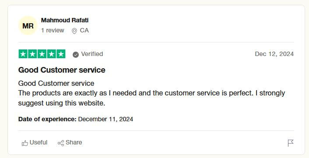Flag this review with flag icon
Viewport: 309px width, 158px height.
click(x=291, y=143)
